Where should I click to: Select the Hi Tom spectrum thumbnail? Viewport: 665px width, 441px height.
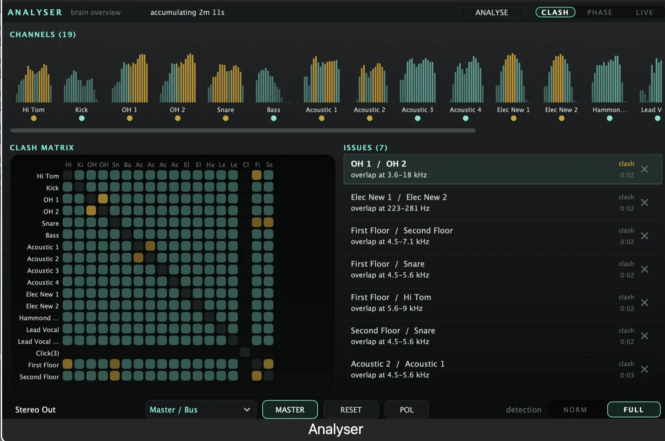34,83
